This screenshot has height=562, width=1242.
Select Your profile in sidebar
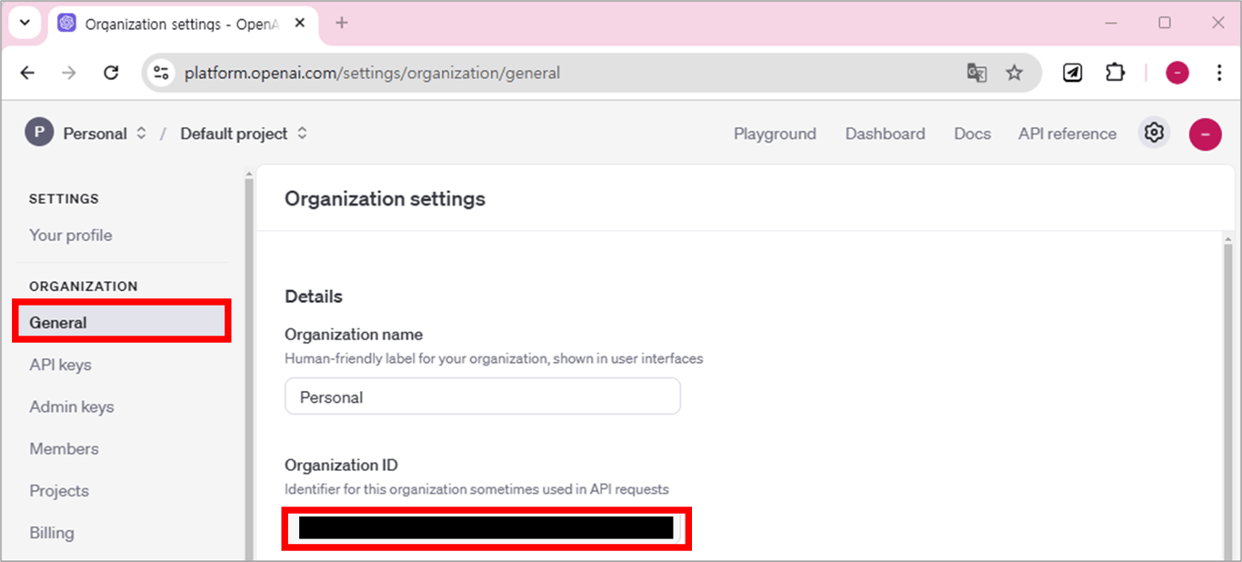tap(70, 236)
